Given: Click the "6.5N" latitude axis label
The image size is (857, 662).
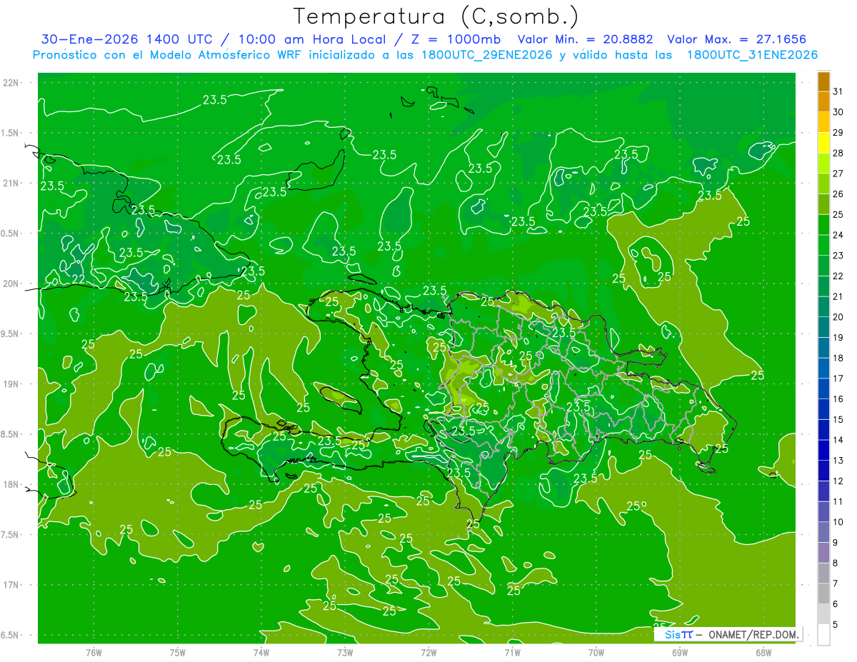Looking at the screenshot, I should (x=10, y=636).
